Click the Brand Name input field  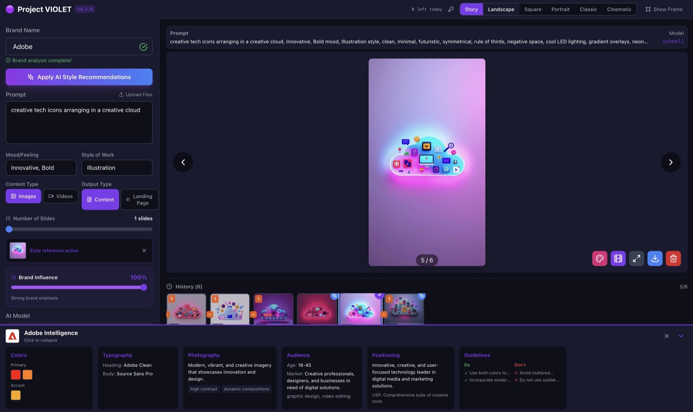pos(79,47)
